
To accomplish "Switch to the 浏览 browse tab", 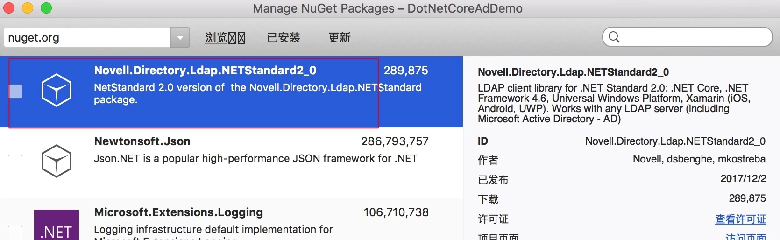I will pos(225,38).
